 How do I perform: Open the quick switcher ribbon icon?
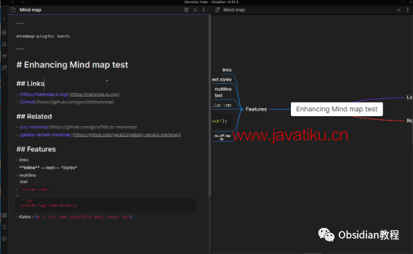point(4,32)
